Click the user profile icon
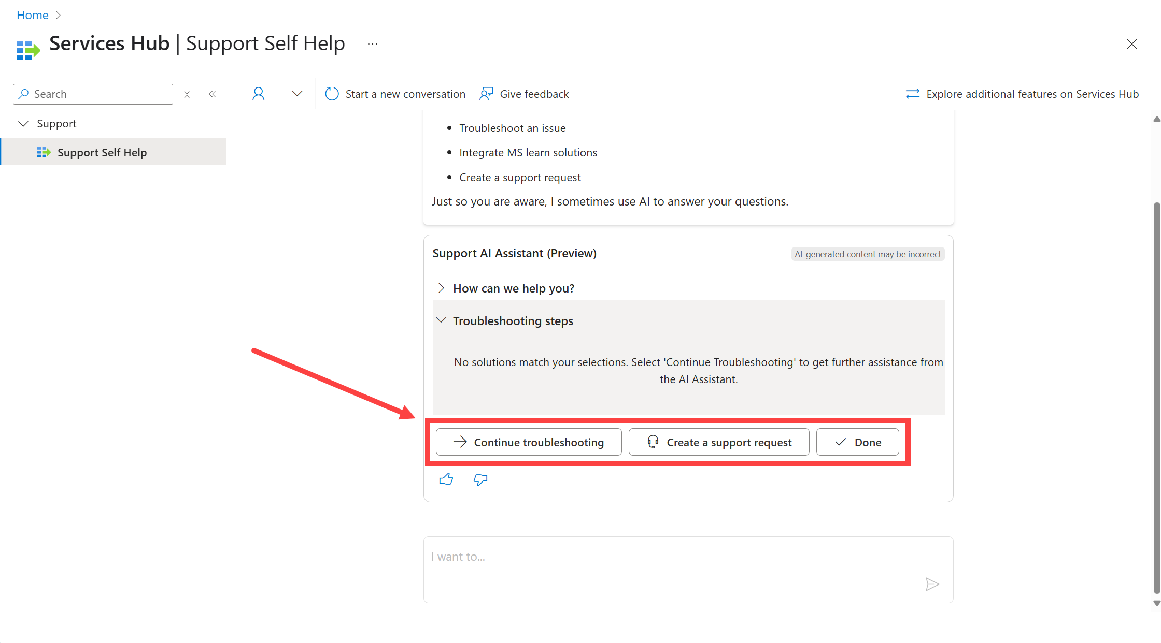1161x643 pixels. click(258, 93)
